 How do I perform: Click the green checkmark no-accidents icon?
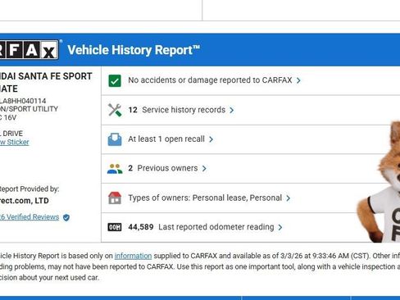coord(115,80)
